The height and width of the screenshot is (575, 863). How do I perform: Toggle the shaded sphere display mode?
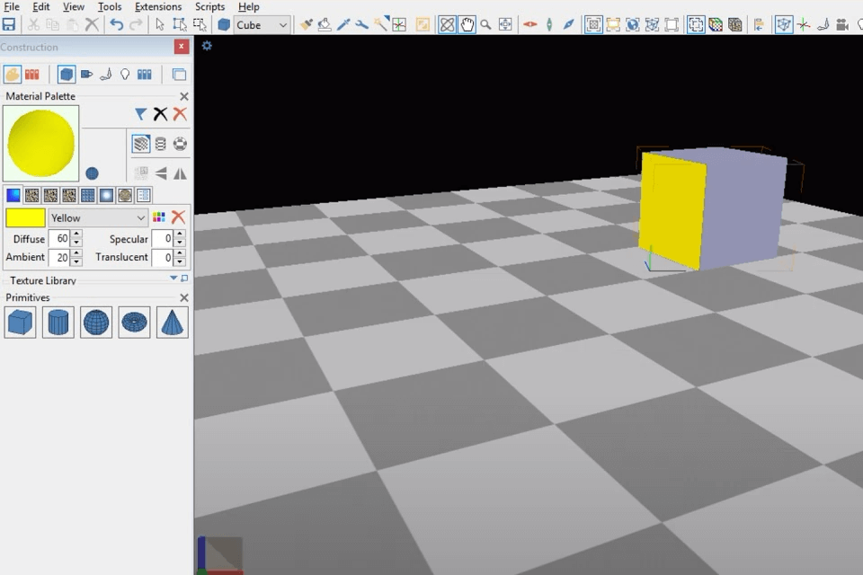(180, 144)
